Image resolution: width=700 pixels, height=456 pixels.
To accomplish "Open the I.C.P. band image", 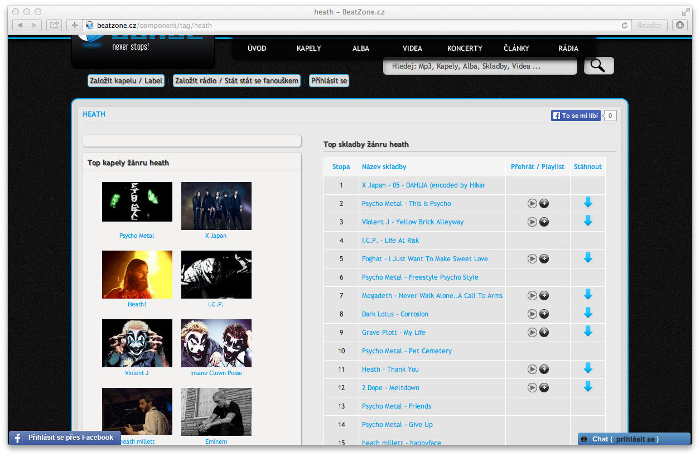I will coord(216,275).
